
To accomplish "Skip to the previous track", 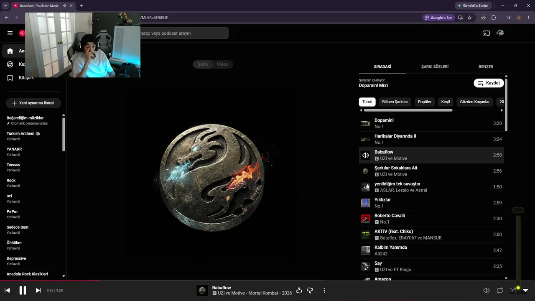I will point(7,290).
